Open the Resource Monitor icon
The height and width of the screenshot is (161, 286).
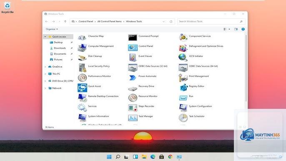tap(133, 98)
